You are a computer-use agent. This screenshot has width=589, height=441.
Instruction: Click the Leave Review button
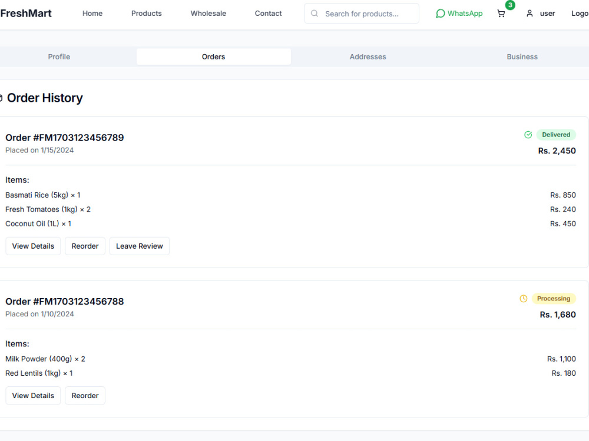coord(140,246)
